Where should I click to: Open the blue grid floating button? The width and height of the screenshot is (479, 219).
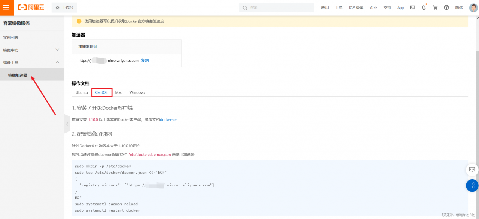[472, 185]
